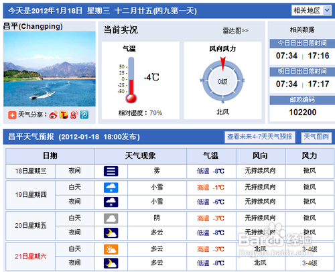
Task: Click the 邮政编码 heading
Action: click(302, 100)
